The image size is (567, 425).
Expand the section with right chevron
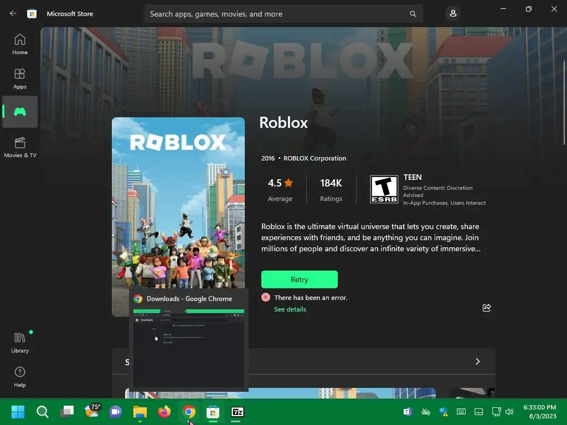coord(477,361)
